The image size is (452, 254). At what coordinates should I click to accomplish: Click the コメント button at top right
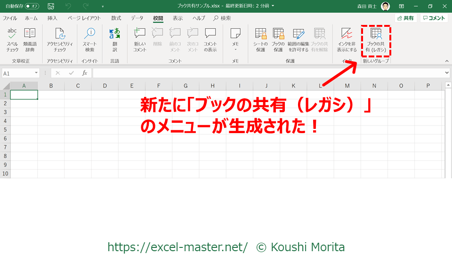434,18
